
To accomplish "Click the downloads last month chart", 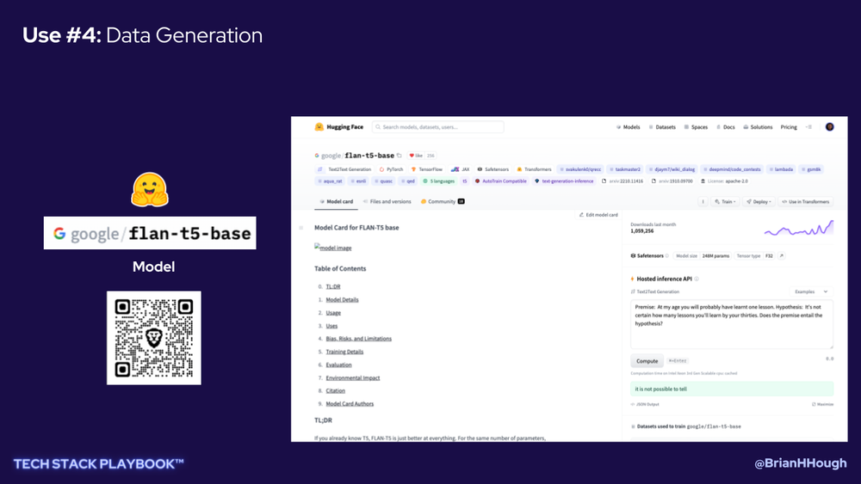I will coord(799,228).
